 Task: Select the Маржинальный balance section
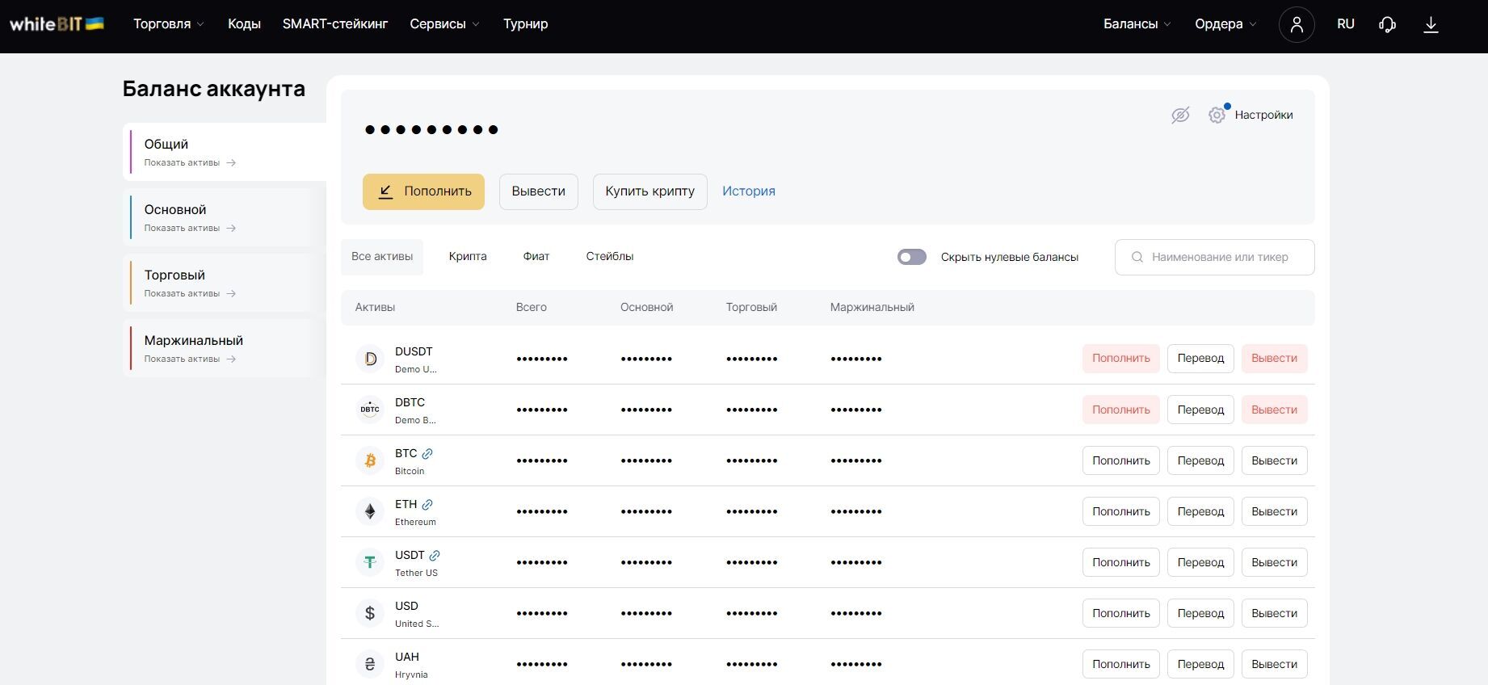[225, 348]
